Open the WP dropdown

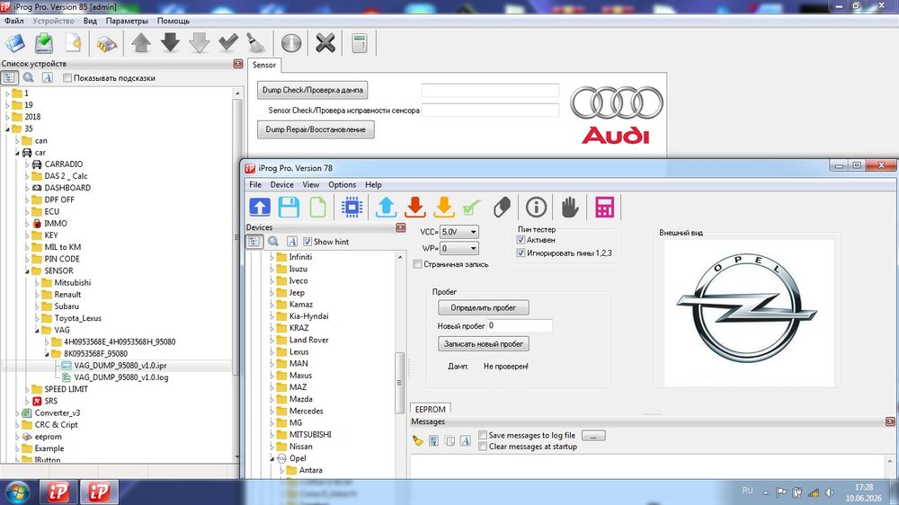coord(473,249)
